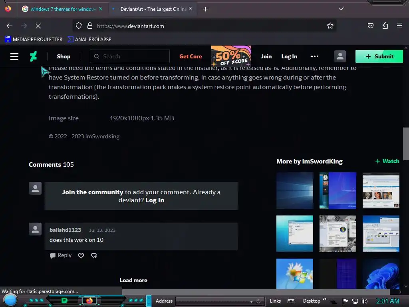
Task: Watch ImSwordKing
Action: click(387, 161)
